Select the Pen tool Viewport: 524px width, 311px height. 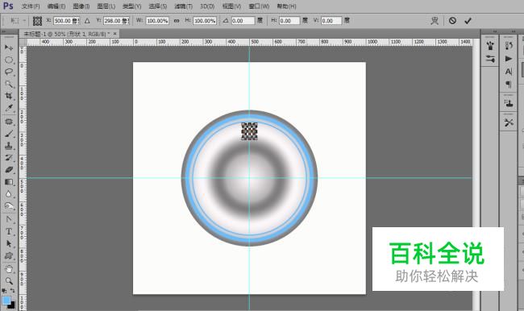pyautogui.click(x=9, y=219)
